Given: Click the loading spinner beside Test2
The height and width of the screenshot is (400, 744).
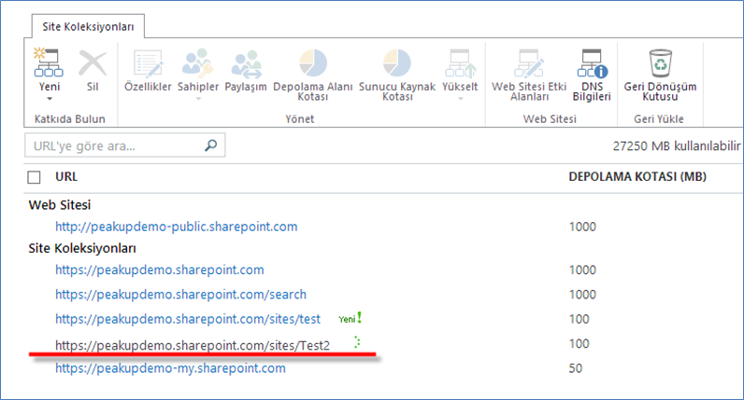Looking at the screenshot, I should [357, 342].
